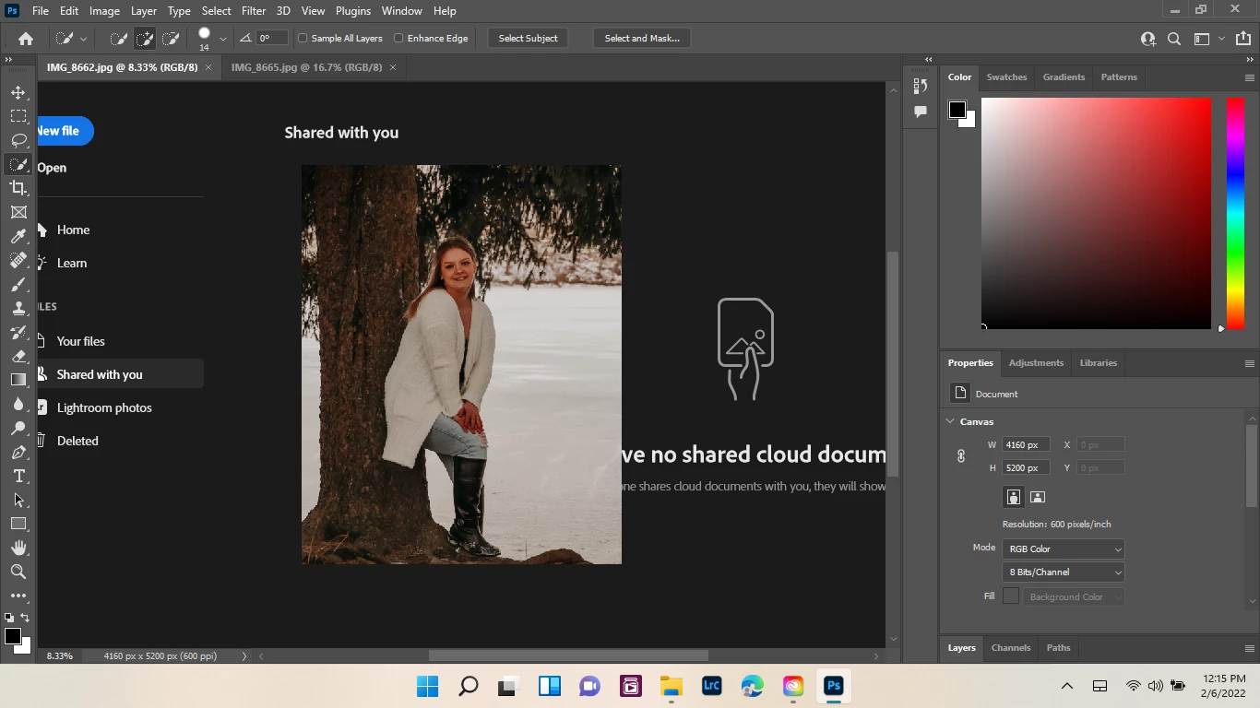
Task: Select the Move tool
Action: coord(18,92)
